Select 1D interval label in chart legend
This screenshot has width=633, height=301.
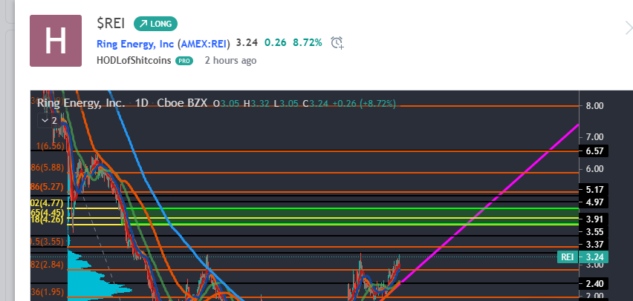[x=142, y=103]
